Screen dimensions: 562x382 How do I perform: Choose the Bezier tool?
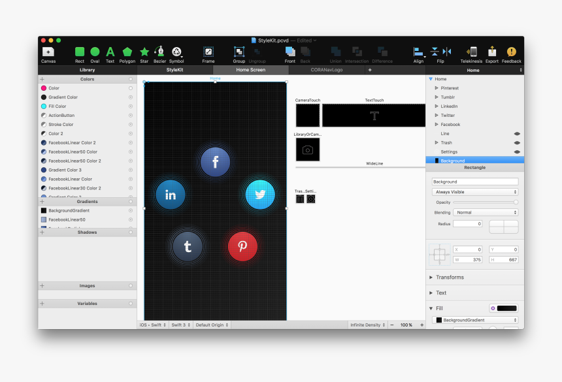159,52
